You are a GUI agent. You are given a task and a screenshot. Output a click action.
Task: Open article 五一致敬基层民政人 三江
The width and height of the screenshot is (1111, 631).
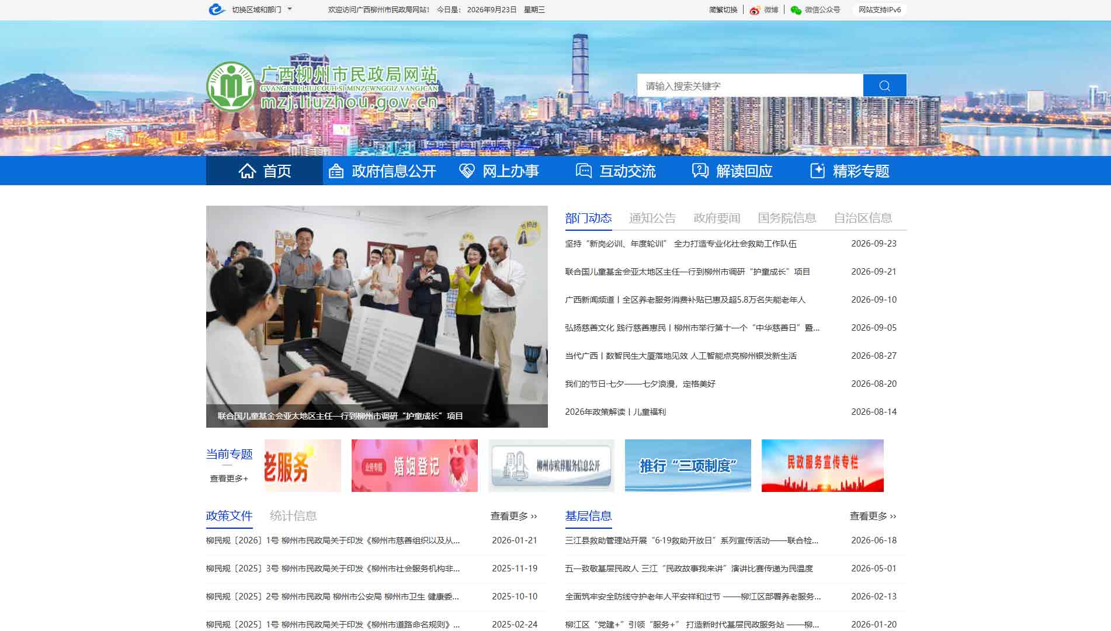[x=689, y=568]
